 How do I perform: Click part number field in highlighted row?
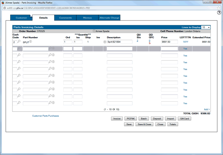(35, 49)
